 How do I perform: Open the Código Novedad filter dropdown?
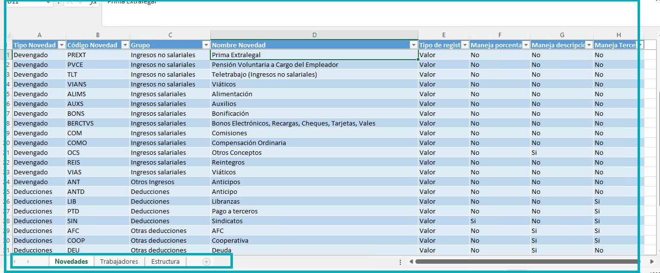coord(125,45)
